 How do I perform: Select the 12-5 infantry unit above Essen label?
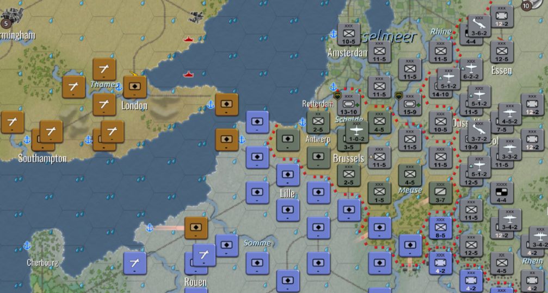pyautogui.click(x=502, y=52)
